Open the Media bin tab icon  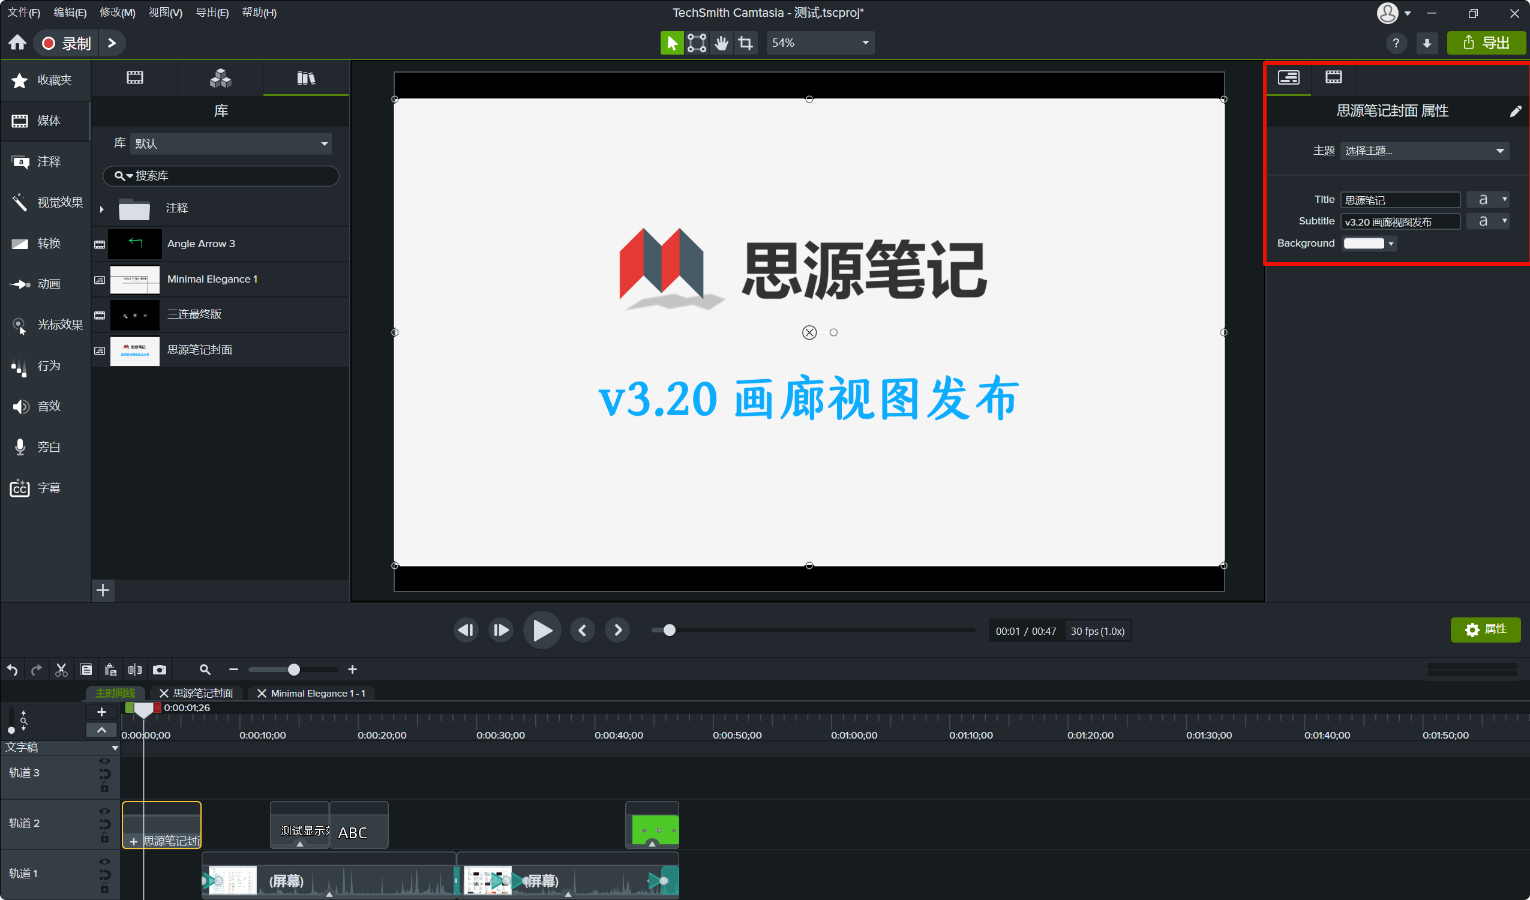[x=135, y=78]
